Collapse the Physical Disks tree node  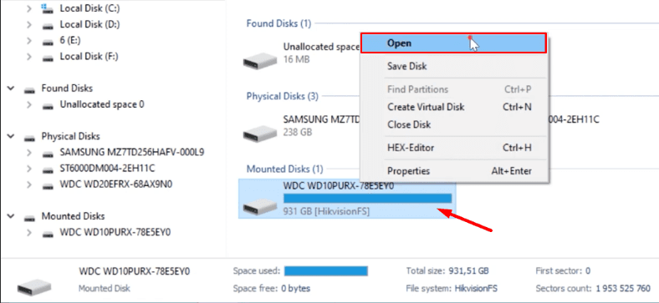pos(11,136)
